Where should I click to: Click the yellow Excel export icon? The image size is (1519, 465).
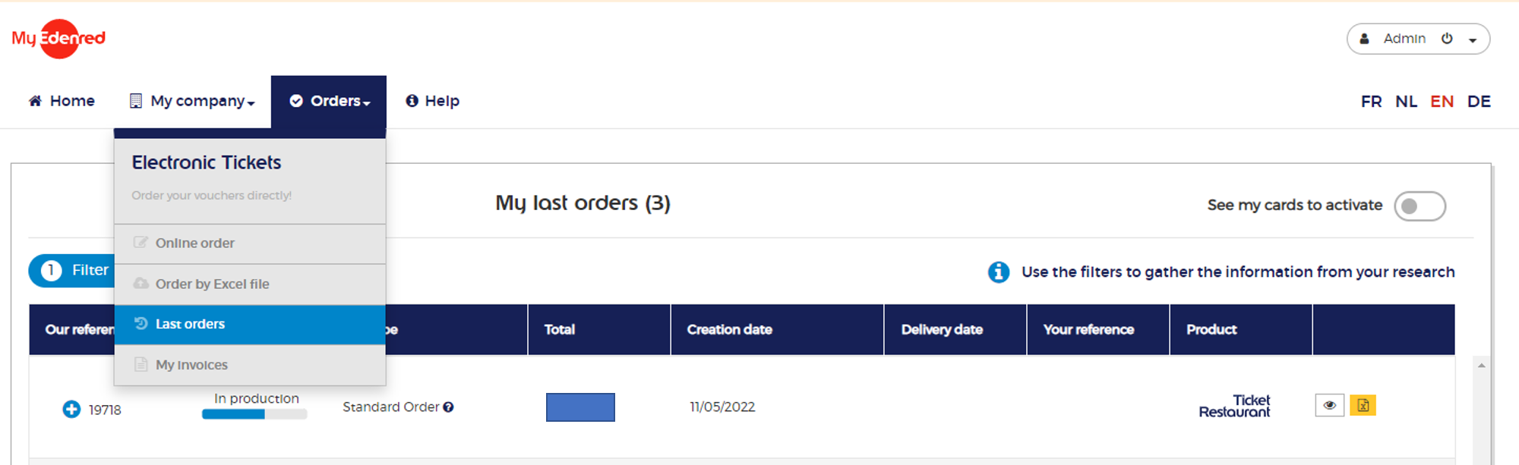(x=1363, y=406)
